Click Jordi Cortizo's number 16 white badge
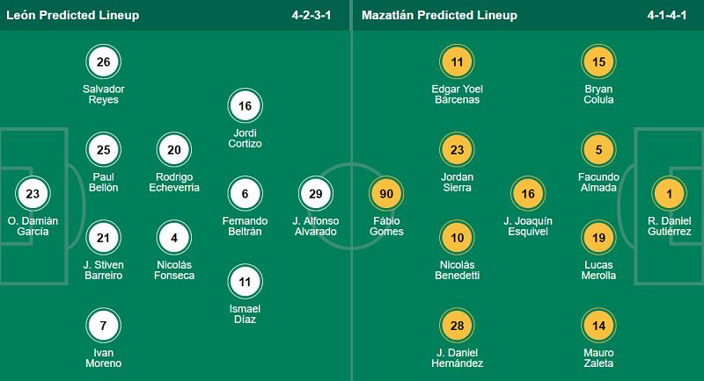The image size is (704, 381). click(x=246, y=106)
